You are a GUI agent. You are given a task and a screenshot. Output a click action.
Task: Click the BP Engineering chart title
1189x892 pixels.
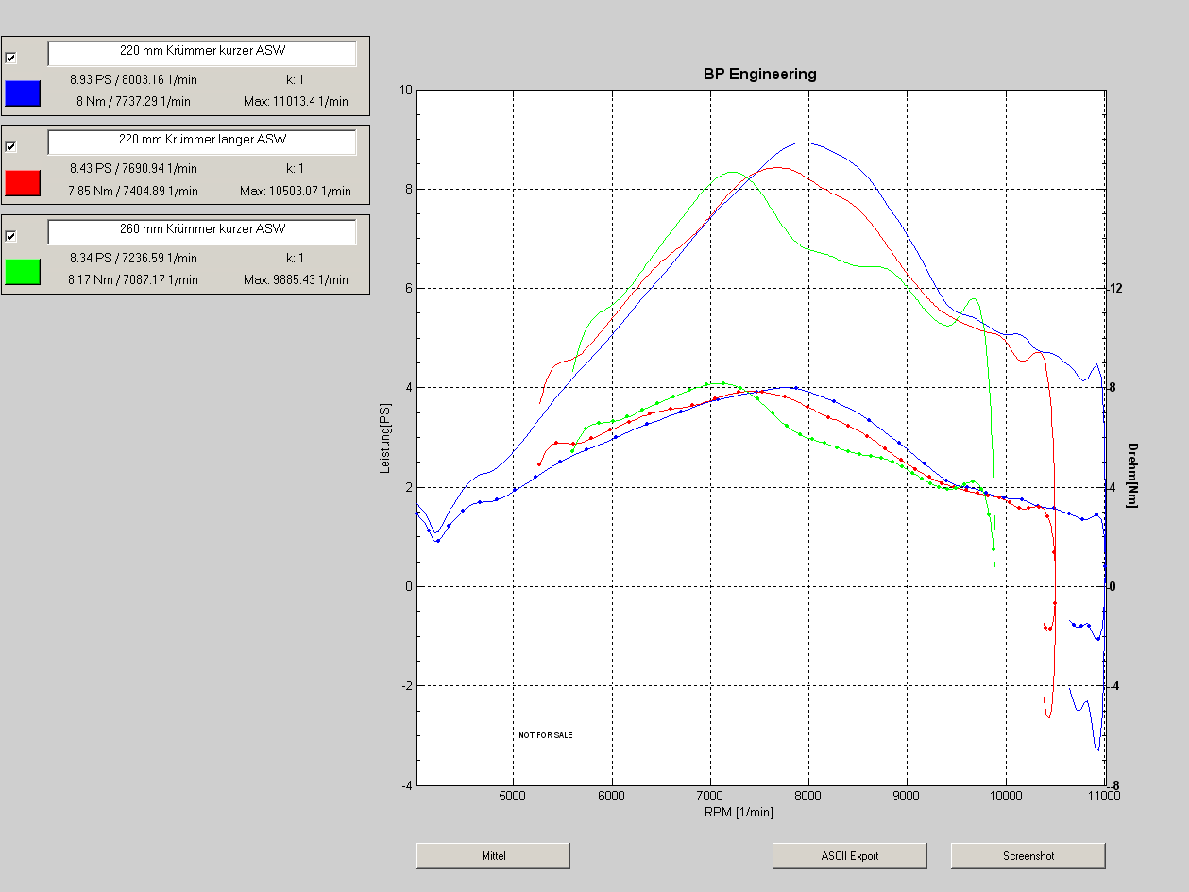759,74
